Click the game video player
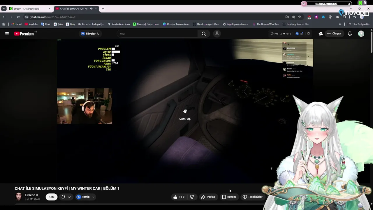 click(185, 111)
